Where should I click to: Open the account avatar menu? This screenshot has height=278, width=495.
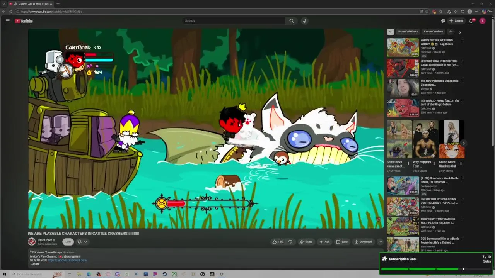click(482, 21)
